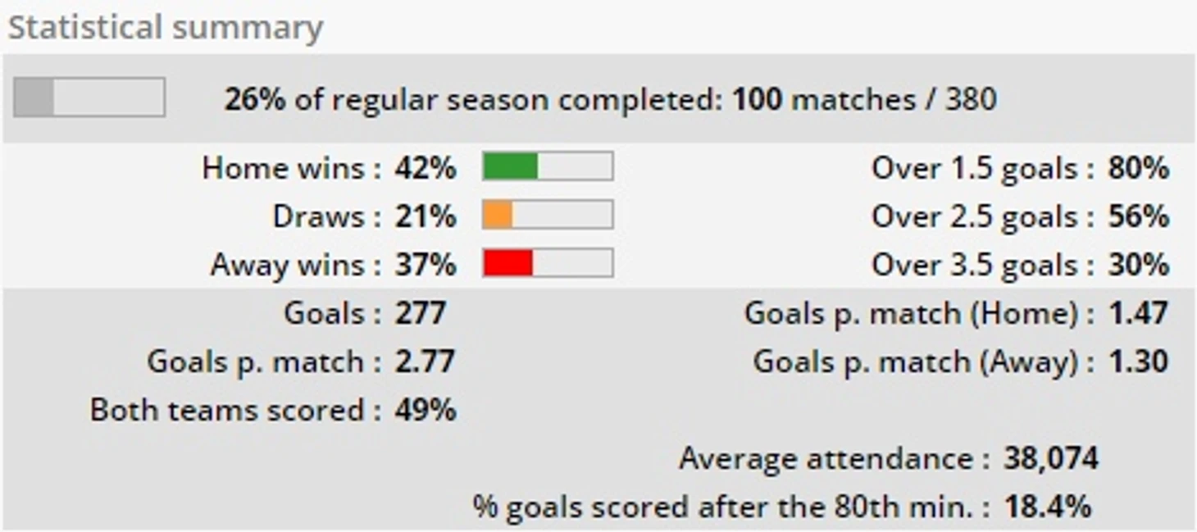Click the Over 3.5 goals 30% value

tap(1138, 265)
